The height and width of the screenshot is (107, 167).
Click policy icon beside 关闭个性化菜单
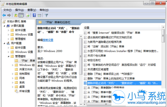point(85,56)
